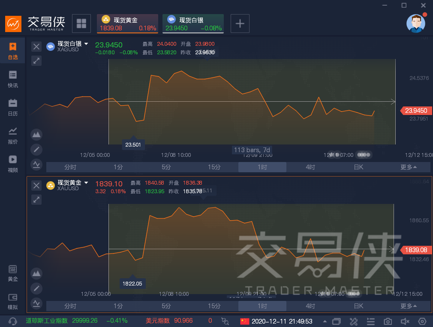Open the 视频 video section
This screenshot has width=433, height=327.
pos(13,164)
